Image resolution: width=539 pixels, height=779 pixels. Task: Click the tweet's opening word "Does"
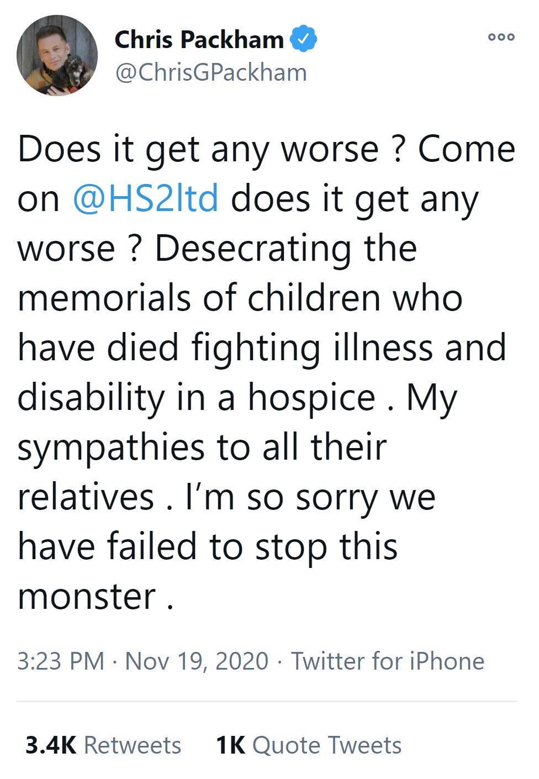(59, 149)
